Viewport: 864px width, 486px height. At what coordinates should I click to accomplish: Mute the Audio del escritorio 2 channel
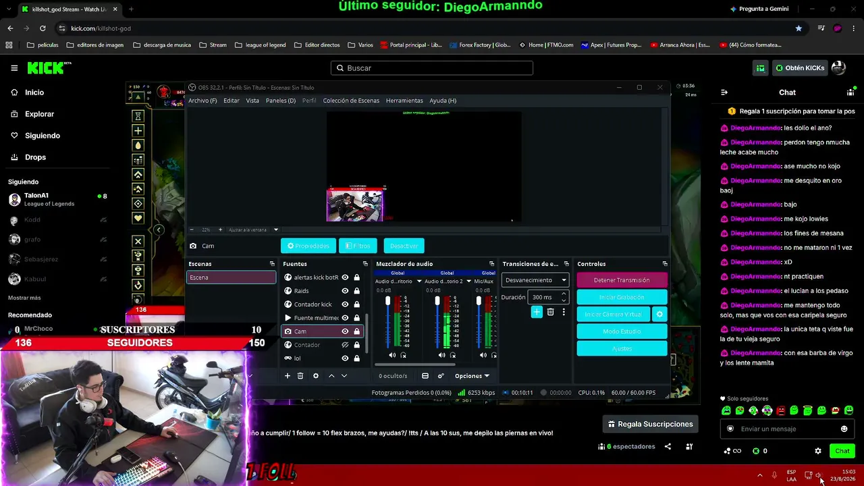441,355
